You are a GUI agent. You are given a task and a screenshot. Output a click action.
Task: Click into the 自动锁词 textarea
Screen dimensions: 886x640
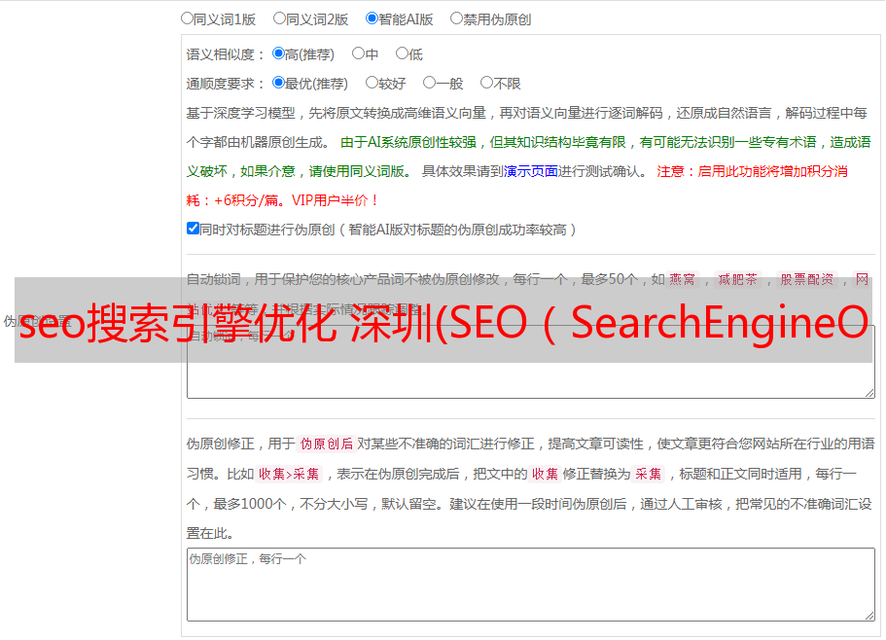coord(531,362)
